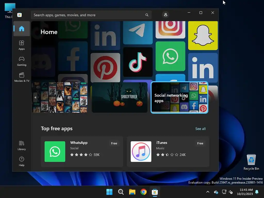This screenshot has width=264, height=198.
Task: Select the Social networking apps card
Action: click(x=179, y=97)
